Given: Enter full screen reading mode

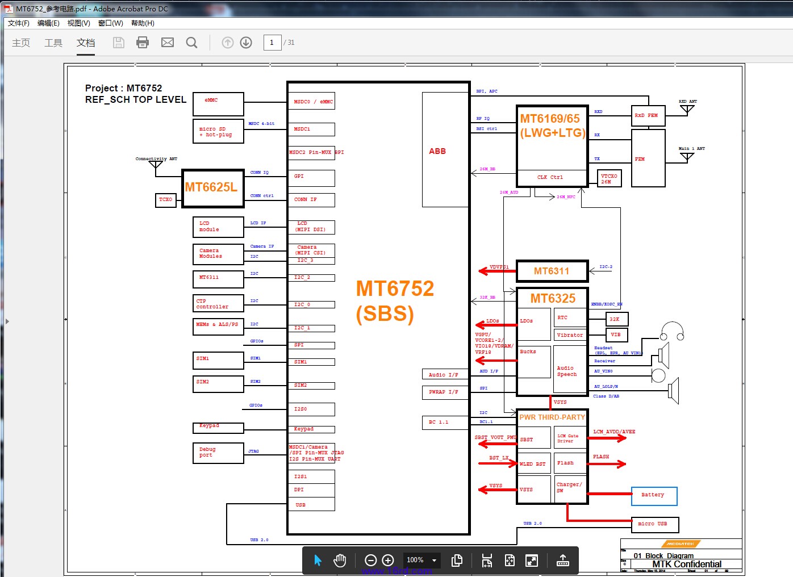Looking at the screenshot, I should 532,561.
